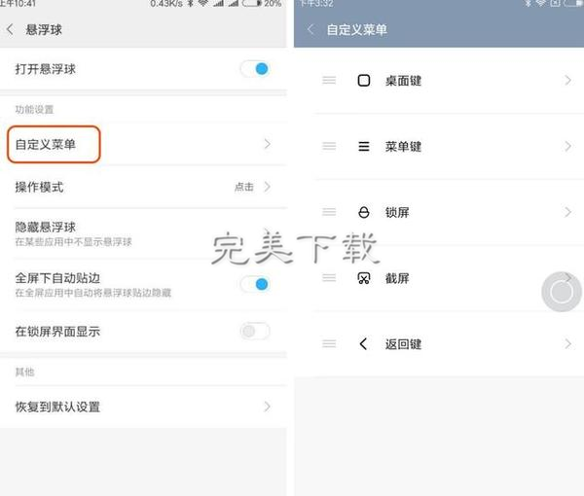Open the 自定义菜单 menu entry
Screen dimensions: 584x496
point(143,144)
